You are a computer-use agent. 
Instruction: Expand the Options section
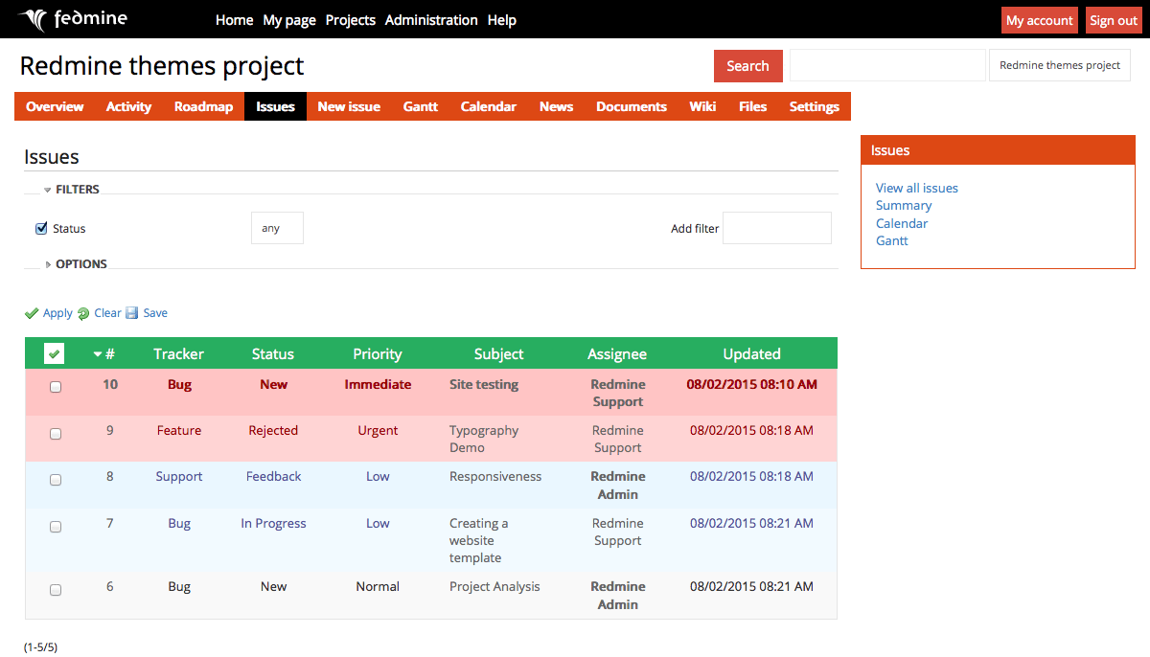(76, 264)
